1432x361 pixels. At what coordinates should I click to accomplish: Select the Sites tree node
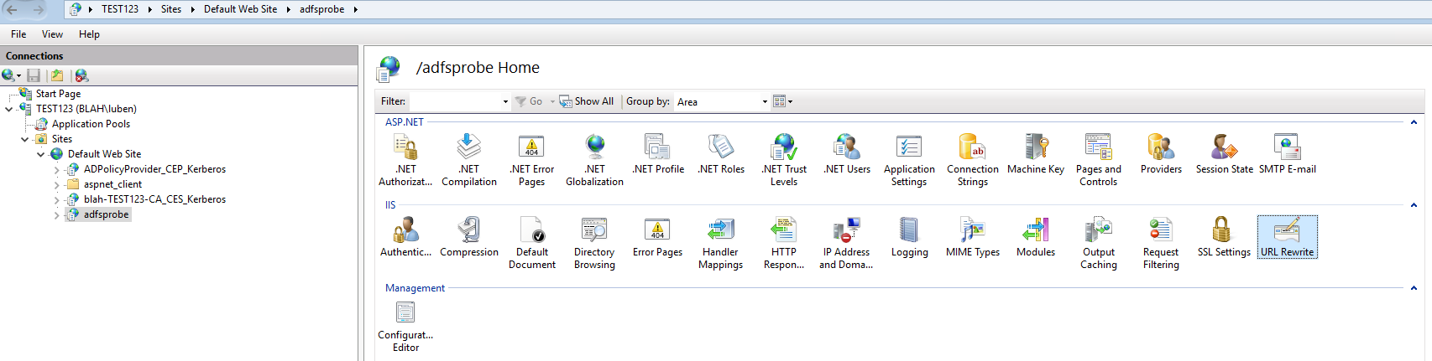pos(62,139)
